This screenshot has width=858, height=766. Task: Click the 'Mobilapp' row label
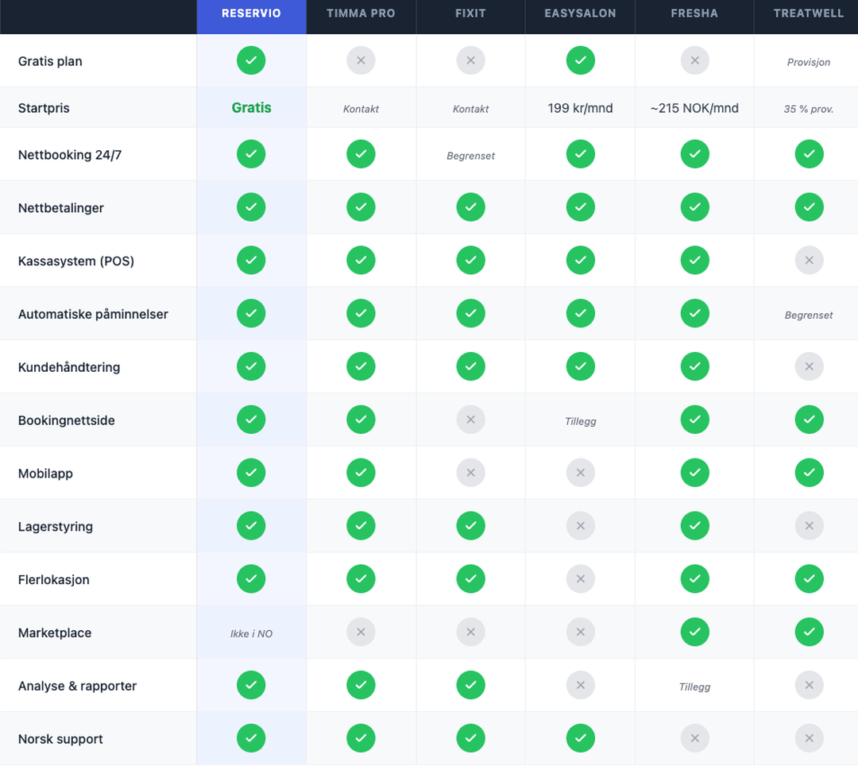click(45, 474)
